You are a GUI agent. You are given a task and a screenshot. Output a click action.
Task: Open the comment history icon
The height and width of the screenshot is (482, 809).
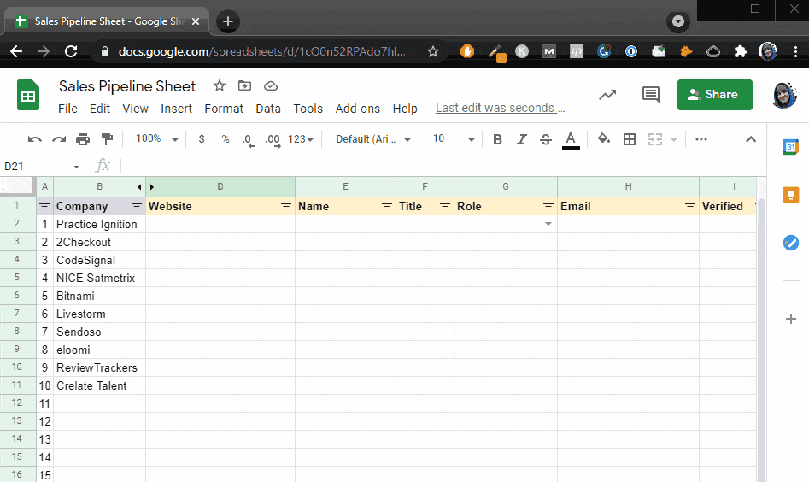click(651, 95)
